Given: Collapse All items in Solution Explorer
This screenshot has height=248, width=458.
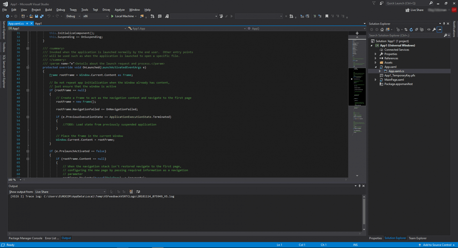Looking at the screenshot, I should [x=417, y=29].
